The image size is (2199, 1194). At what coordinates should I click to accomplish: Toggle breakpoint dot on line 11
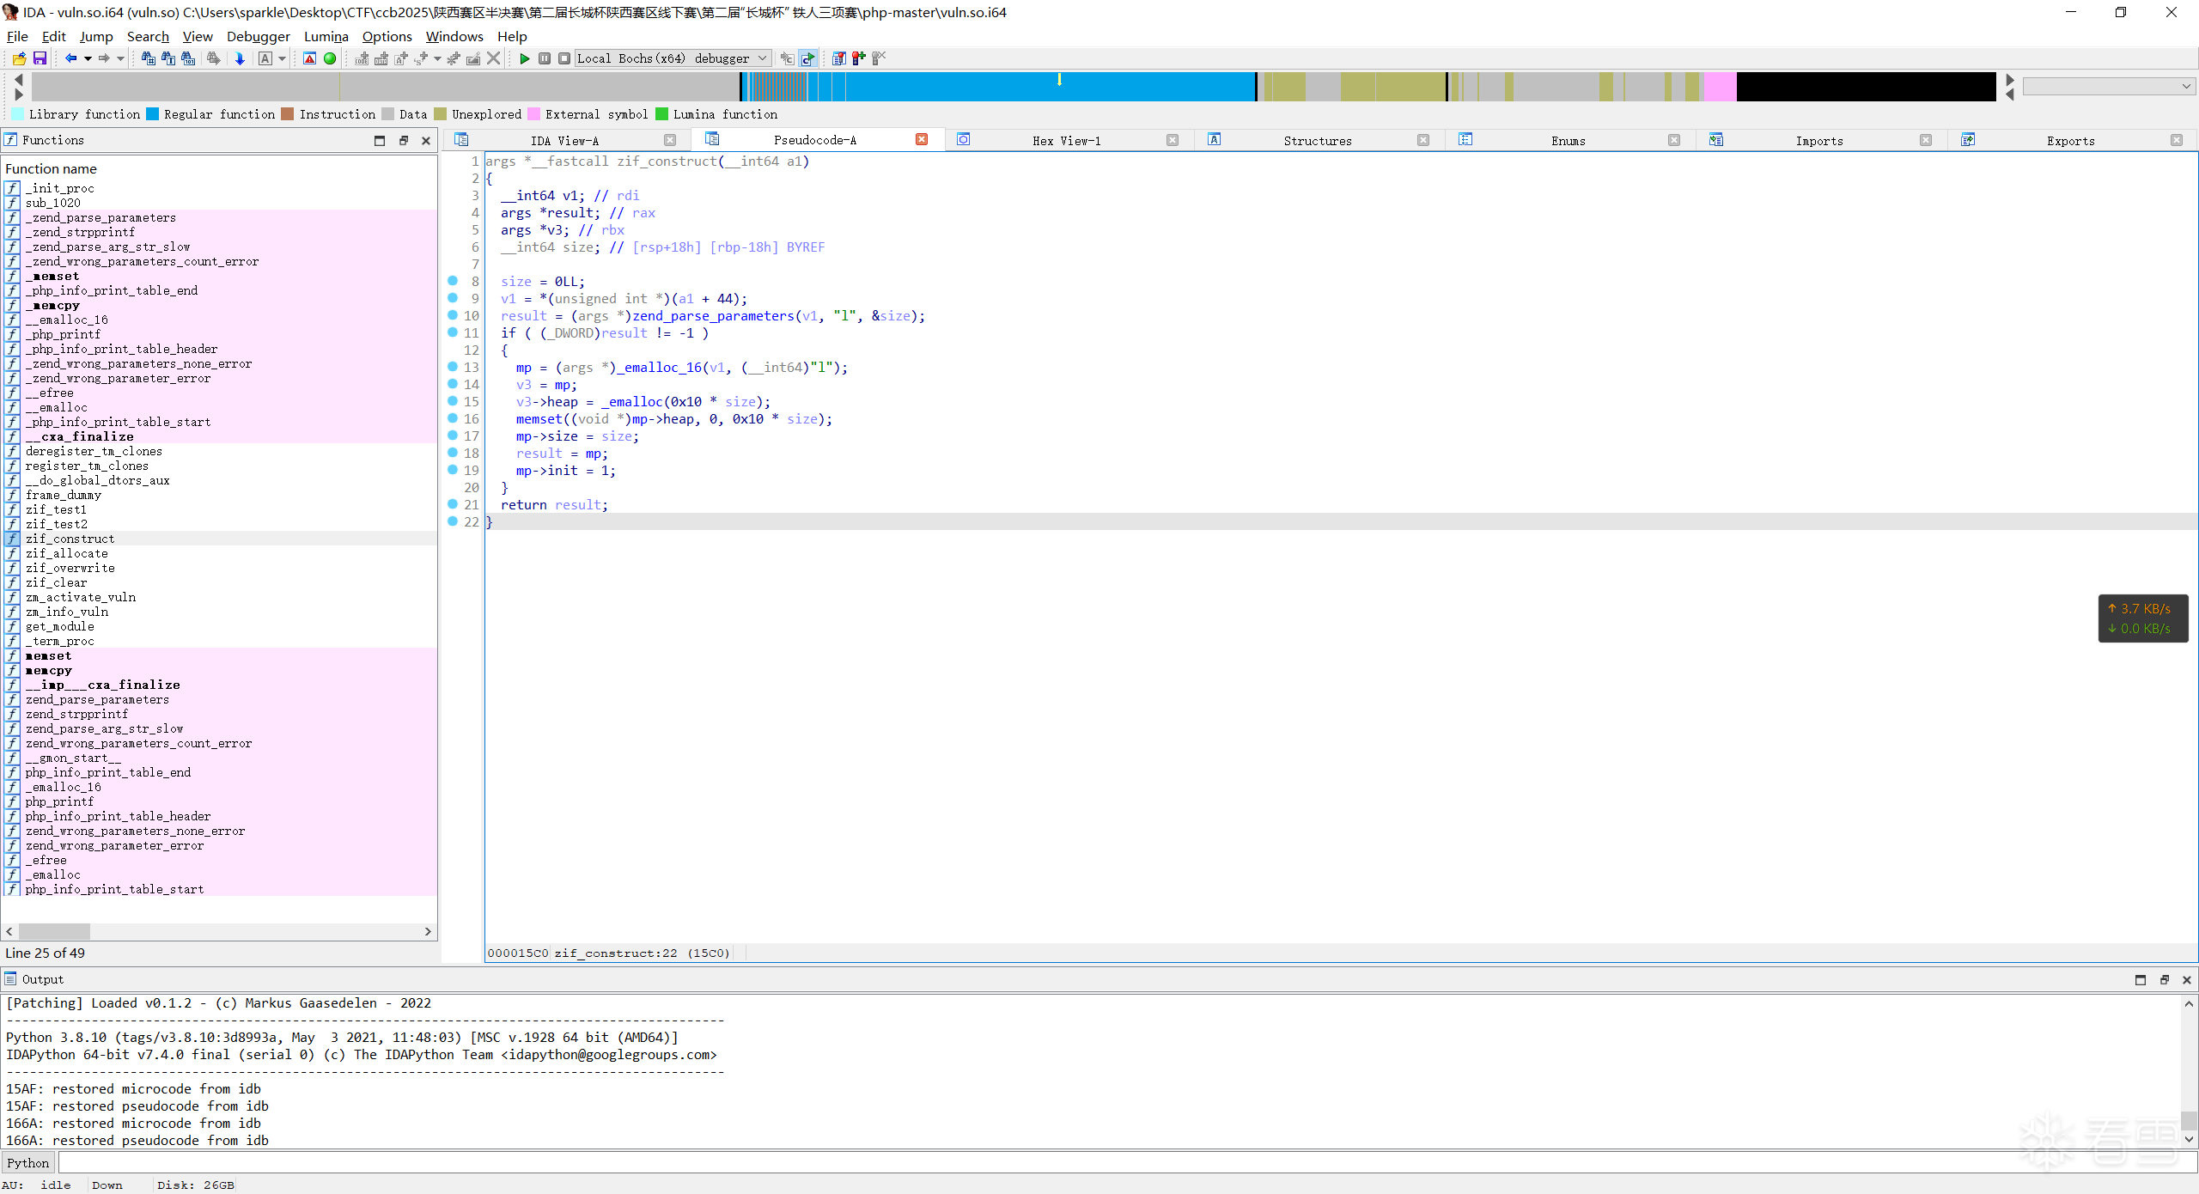coord(453,332)
